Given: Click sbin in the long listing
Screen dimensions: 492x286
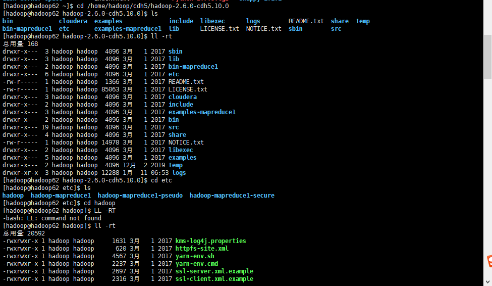Looking at the screenshot, I should coord(176,52).
